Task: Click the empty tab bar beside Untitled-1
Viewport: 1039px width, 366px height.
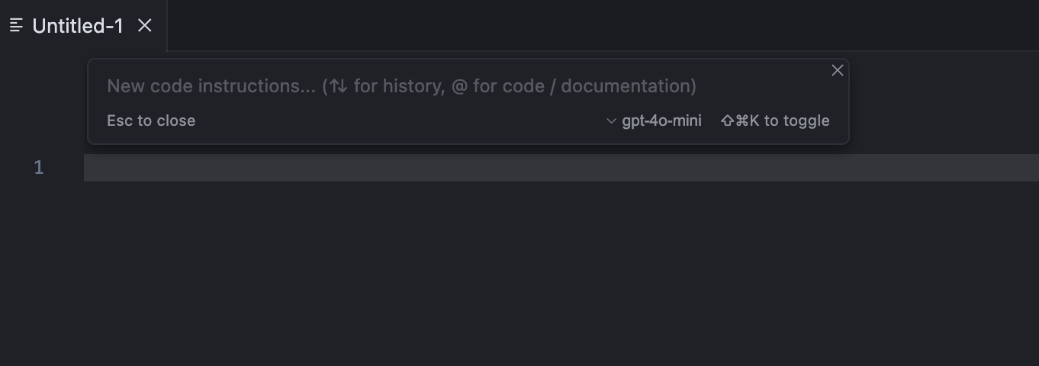Action: click(603, 26)
